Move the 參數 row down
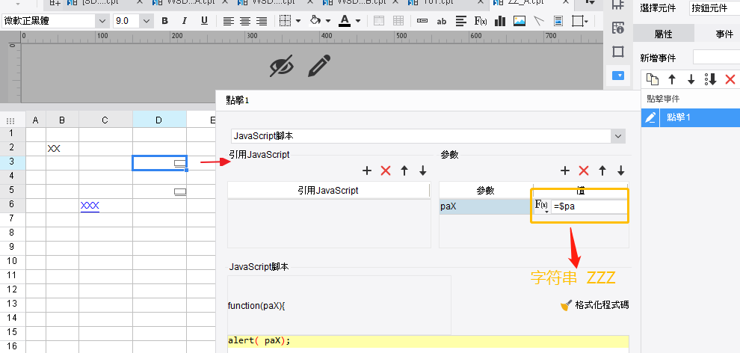740x353 pixels. tap(621, 171)
